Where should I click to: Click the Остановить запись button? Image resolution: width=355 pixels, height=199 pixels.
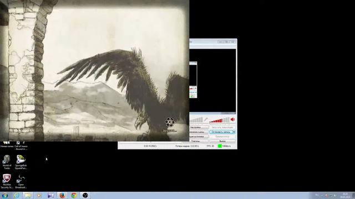[221, 132]
